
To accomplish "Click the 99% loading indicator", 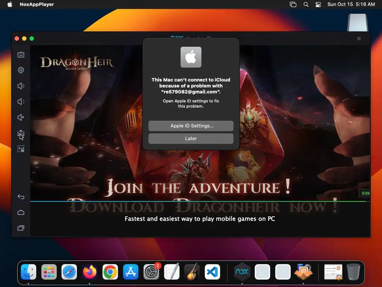I will (365, 193).
